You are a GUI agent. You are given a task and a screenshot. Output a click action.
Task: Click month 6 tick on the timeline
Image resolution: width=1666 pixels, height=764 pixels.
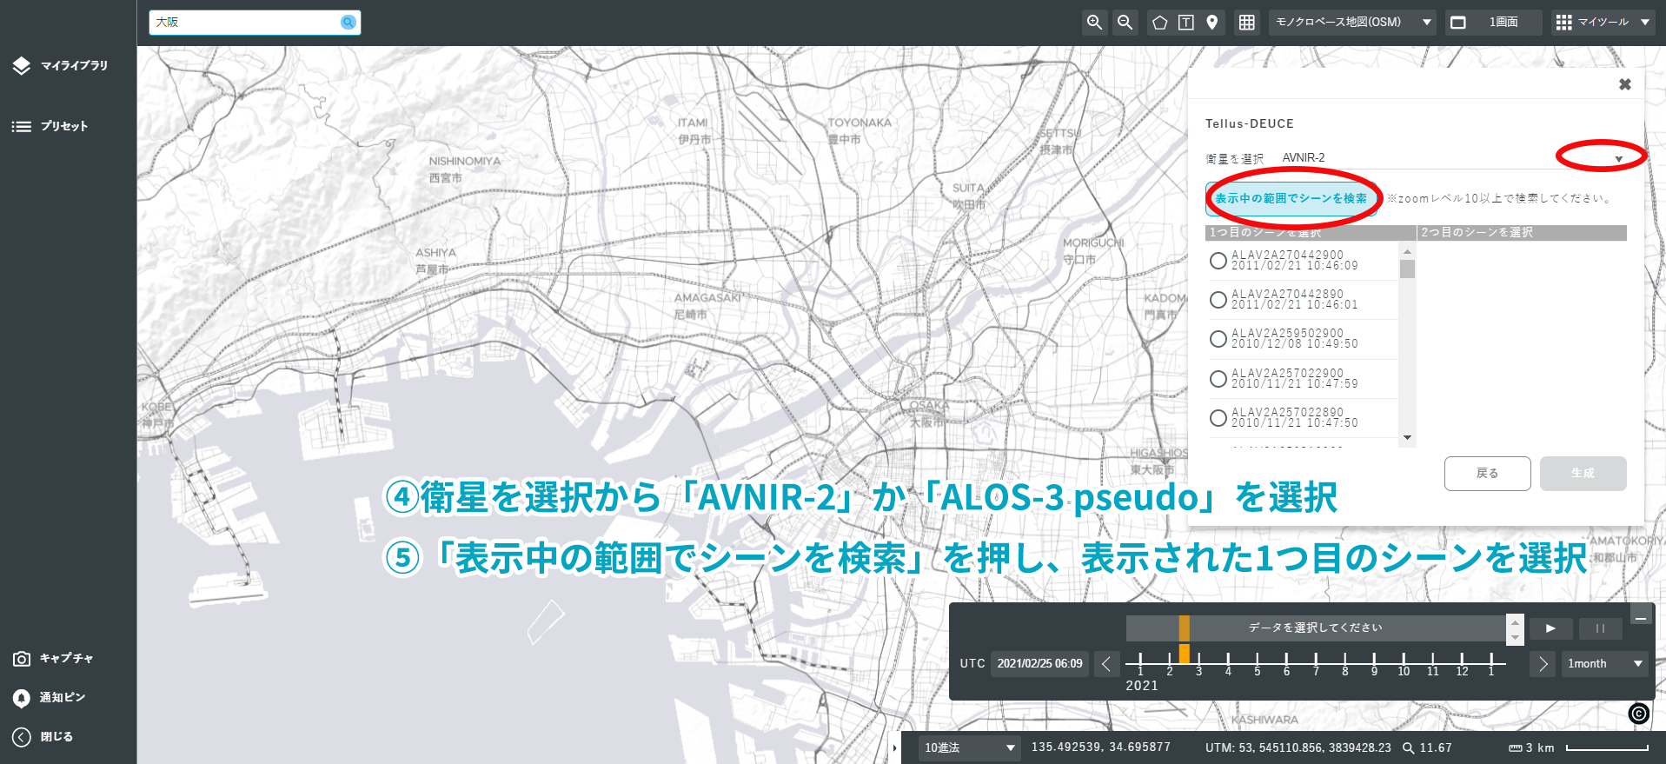point(1286,663)
